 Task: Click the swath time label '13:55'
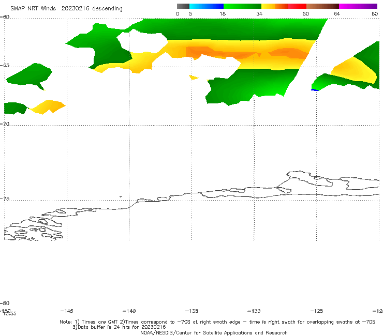tap(10, 314)
